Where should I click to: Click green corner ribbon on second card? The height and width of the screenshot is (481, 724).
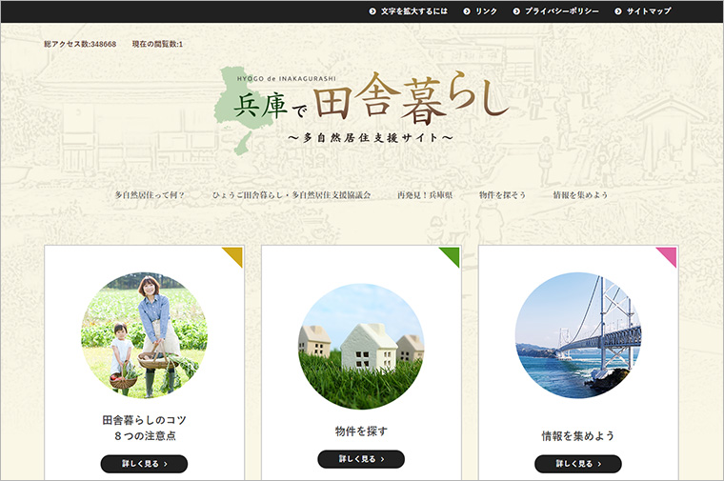pos(452,254)
